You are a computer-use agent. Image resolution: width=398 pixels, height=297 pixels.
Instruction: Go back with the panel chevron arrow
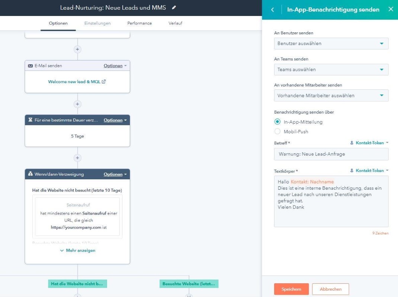pyautogui.click(x=273, y=10)
